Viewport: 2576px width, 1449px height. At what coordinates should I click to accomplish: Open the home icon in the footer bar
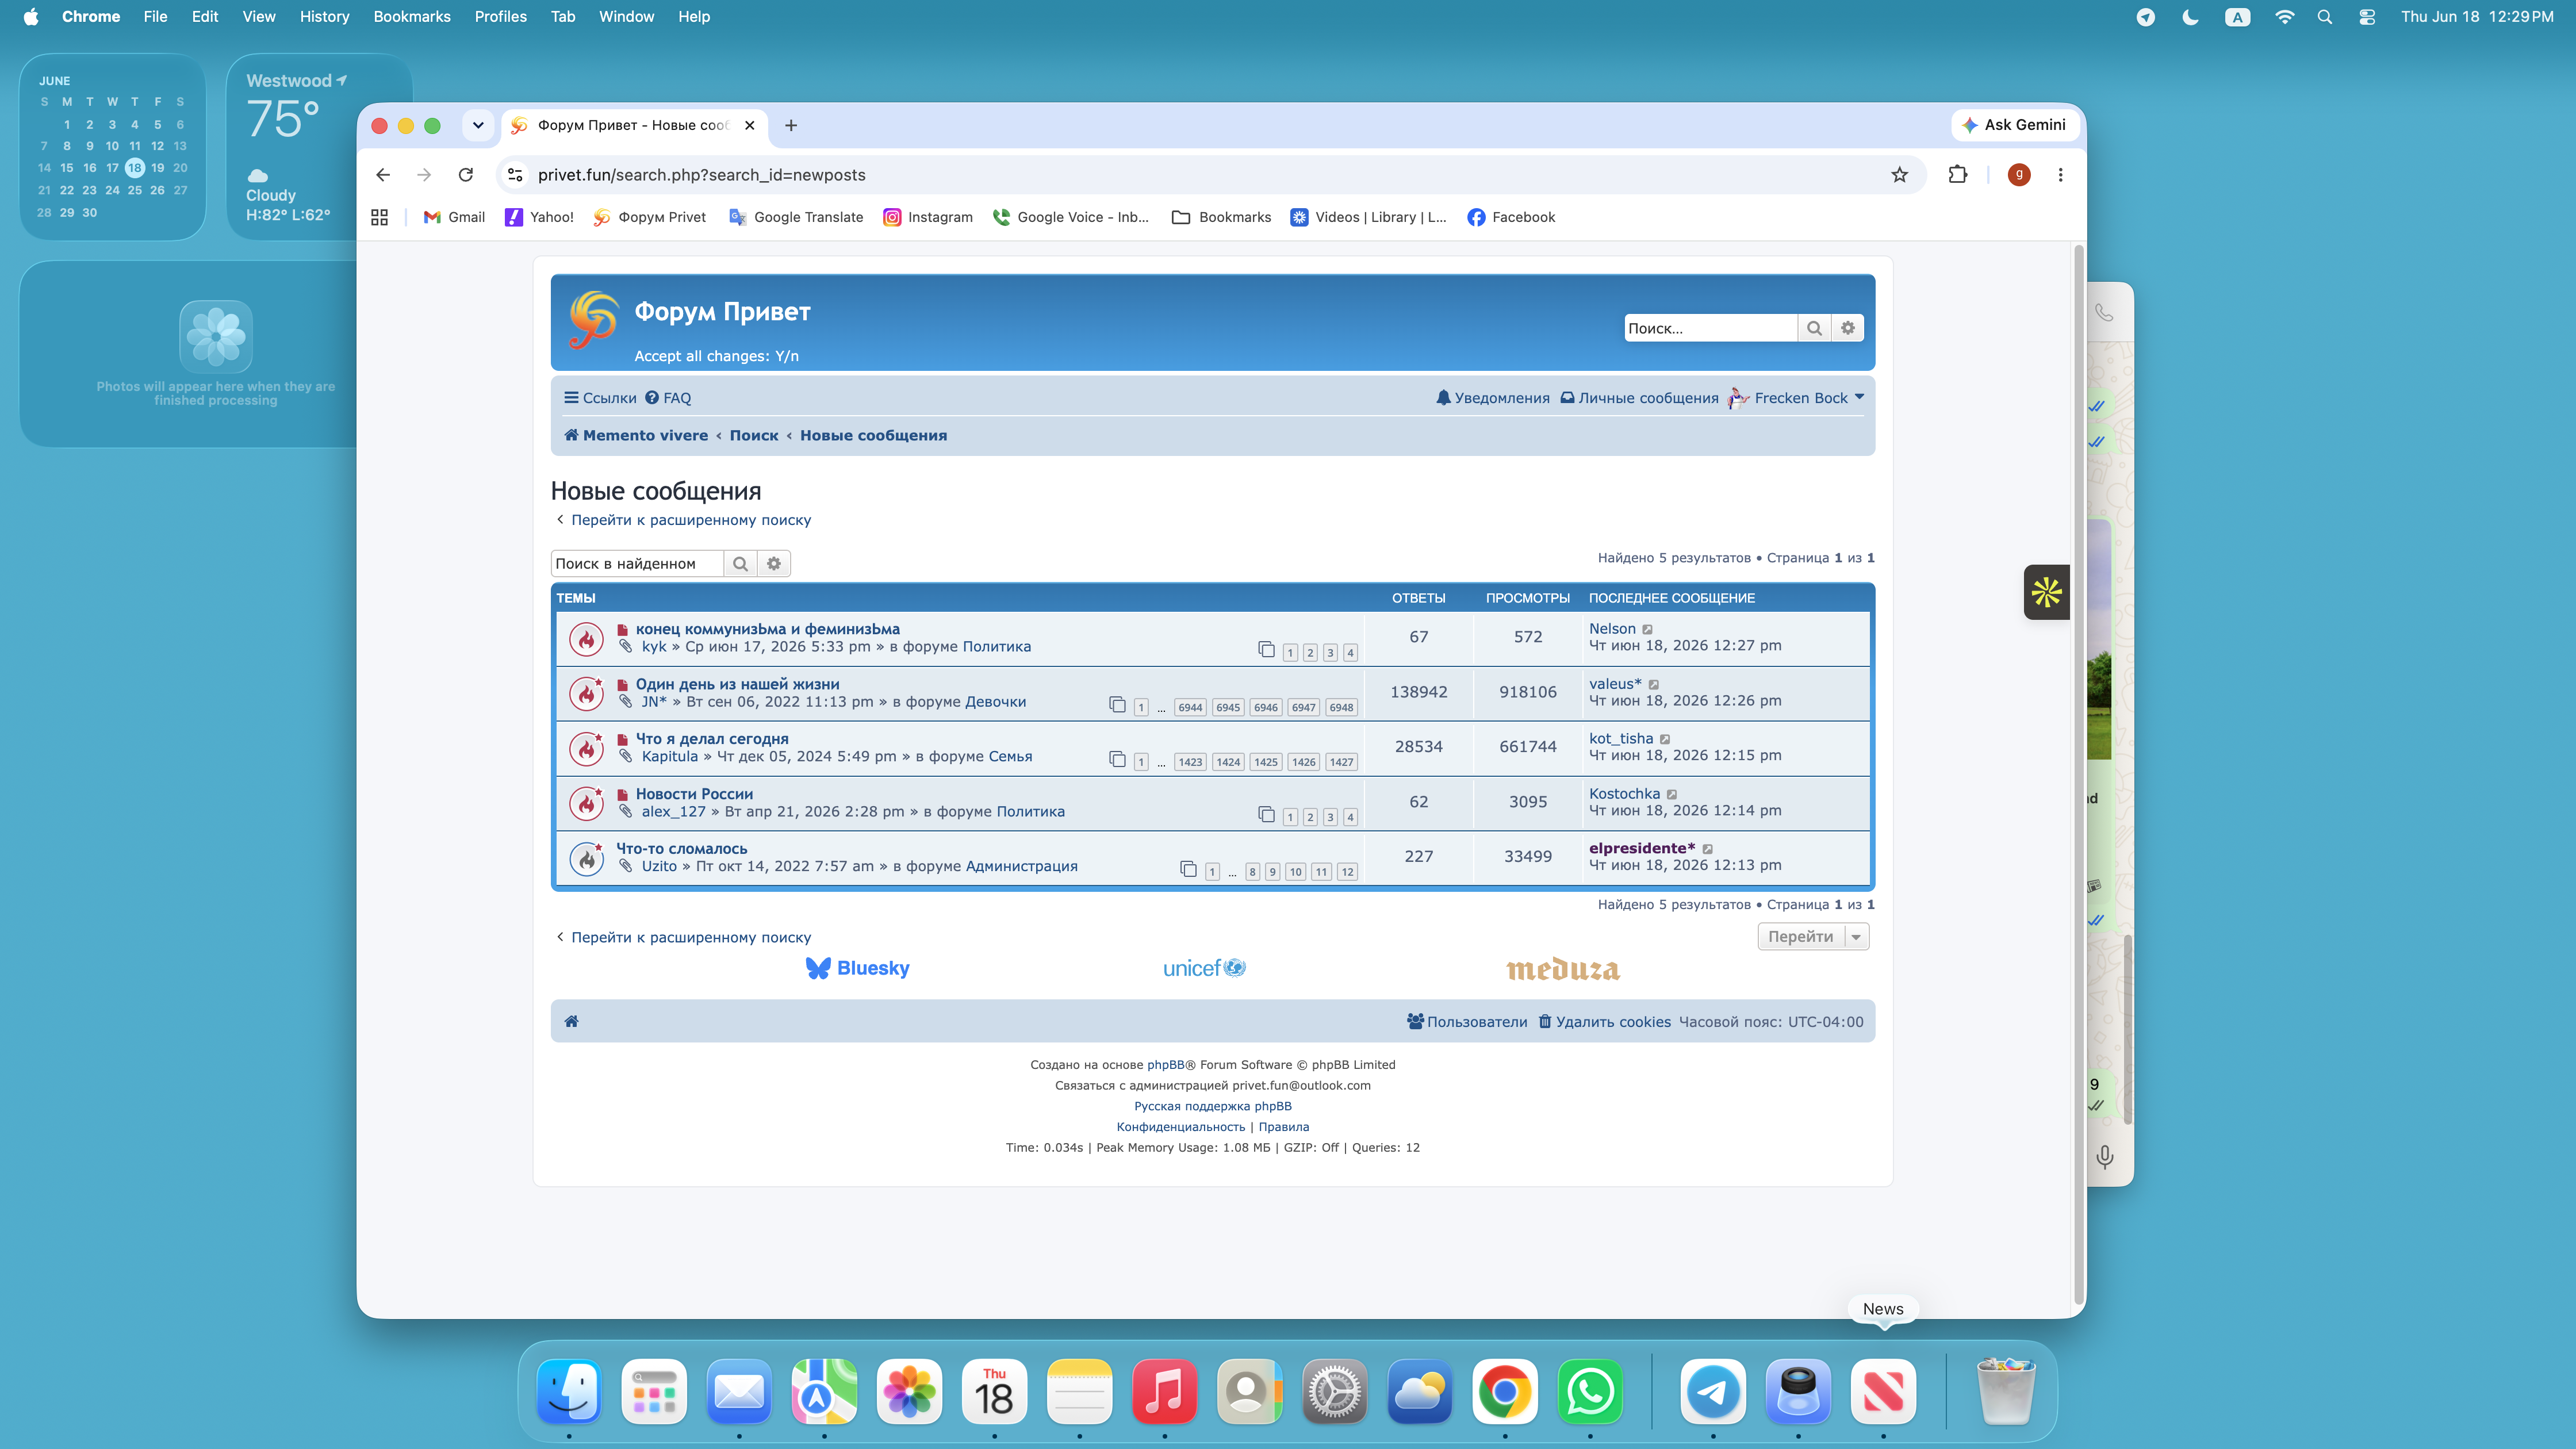point(572,1021)
